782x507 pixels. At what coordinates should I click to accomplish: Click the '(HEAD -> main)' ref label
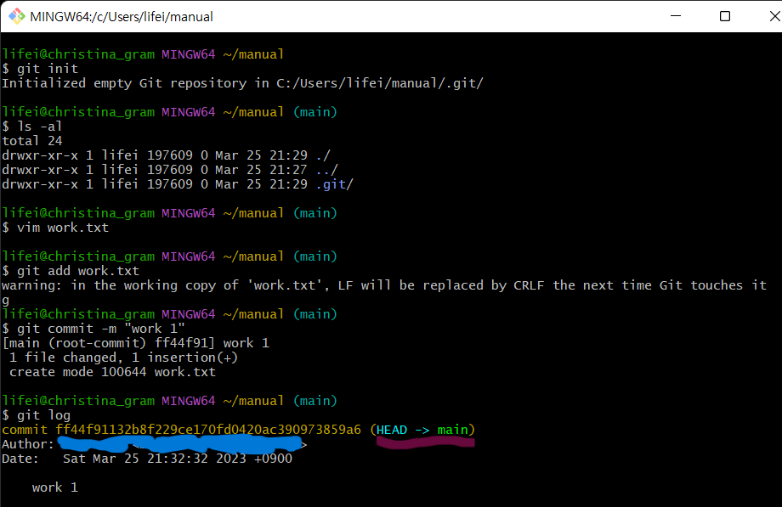[422, 430]
